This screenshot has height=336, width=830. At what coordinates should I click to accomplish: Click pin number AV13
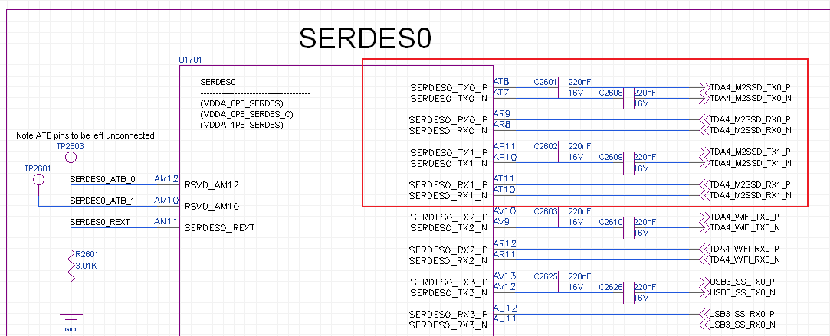pyautogui.click(x=504, y=276)
